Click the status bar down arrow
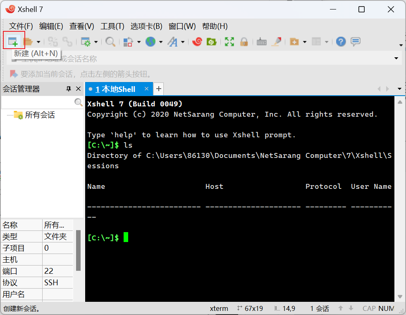Image resolution: width=406 pixels, height=315 pixels. coord(351,308)
